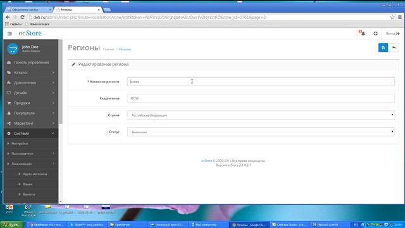Click the Панель управления dashboard icon

click(9, 63)
